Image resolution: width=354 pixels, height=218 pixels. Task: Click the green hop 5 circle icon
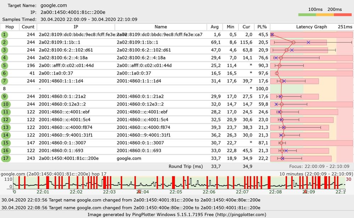[5, 66]
